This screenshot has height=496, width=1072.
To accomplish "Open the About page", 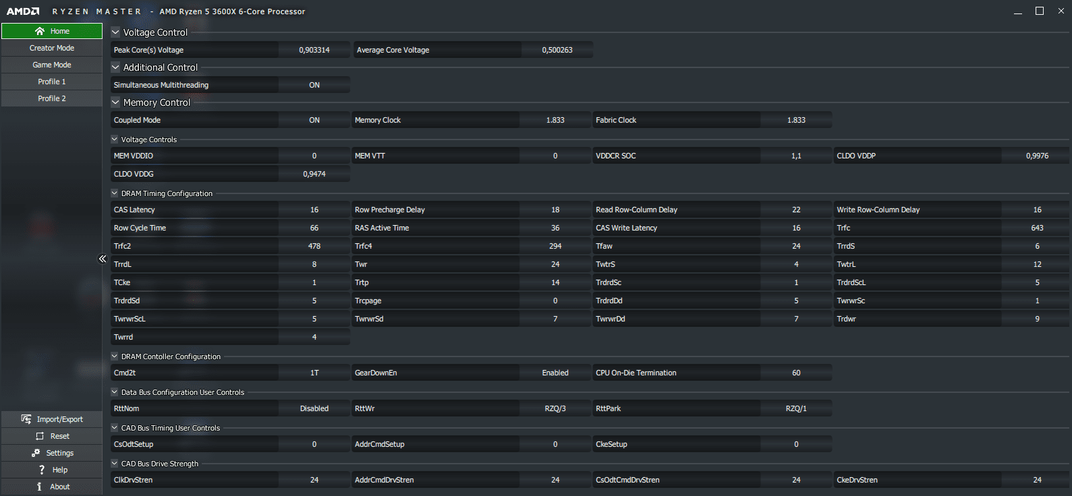I will (52, 487).
